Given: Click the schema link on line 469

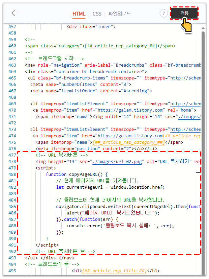Looking at the screenshot, I should 185,104.
